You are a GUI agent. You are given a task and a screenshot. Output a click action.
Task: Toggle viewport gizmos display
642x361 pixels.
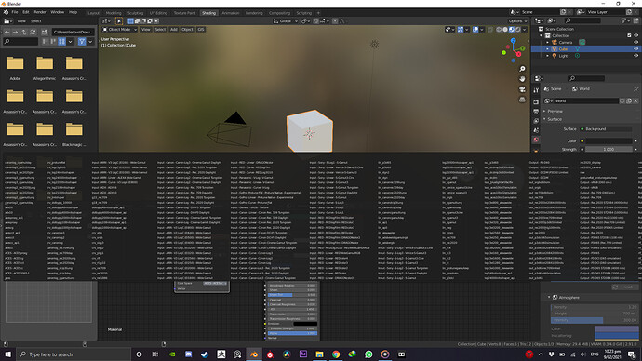click(x=461, y=30)
